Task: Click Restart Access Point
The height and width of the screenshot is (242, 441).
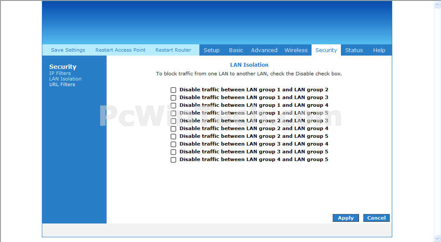Action: coord(120,50)
